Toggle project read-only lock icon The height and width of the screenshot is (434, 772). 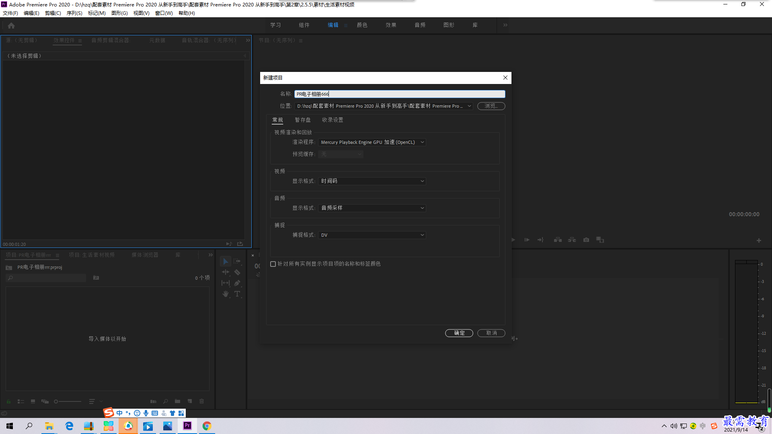click(x=8, y=401)
